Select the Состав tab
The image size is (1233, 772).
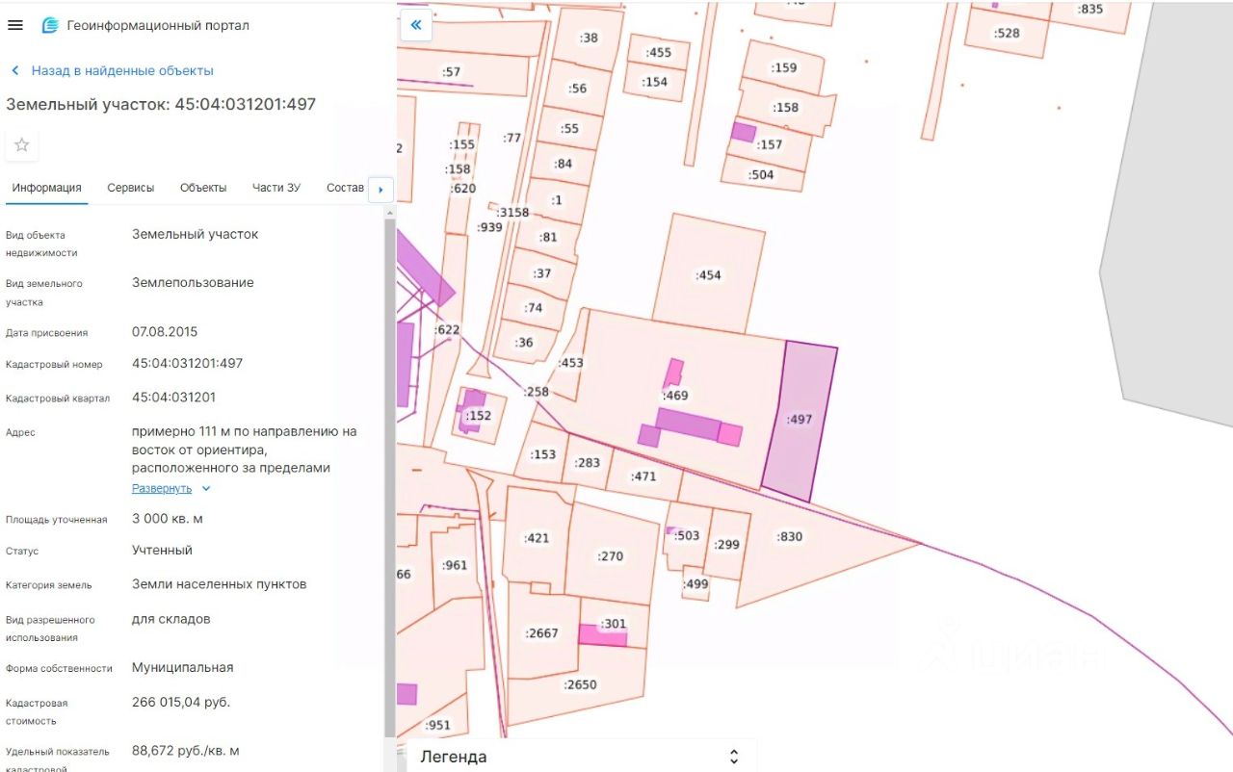[x=345, y=188]
